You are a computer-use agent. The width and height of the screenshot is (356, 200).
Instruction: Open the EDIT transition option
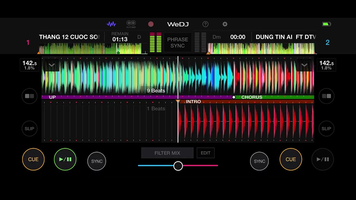206,153
